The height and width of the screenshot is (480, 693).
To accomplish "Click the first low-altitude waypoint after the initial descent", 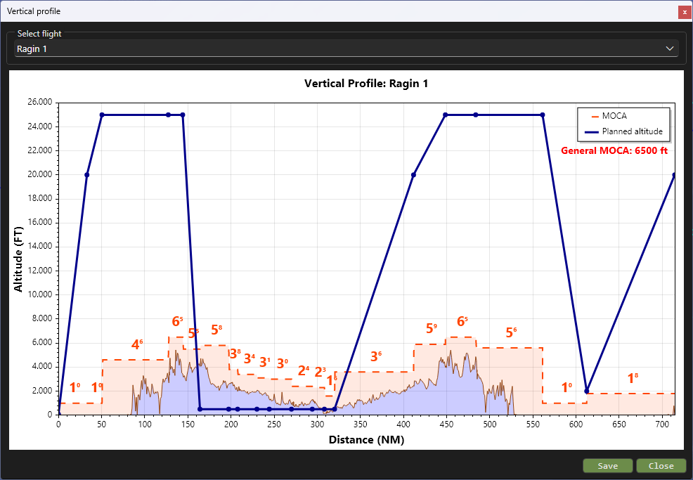I will pyautogui.click(x=200, y=409).
